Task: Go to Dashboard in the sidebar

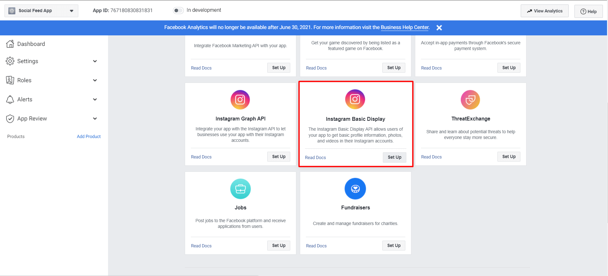Action: pos(31,44)
